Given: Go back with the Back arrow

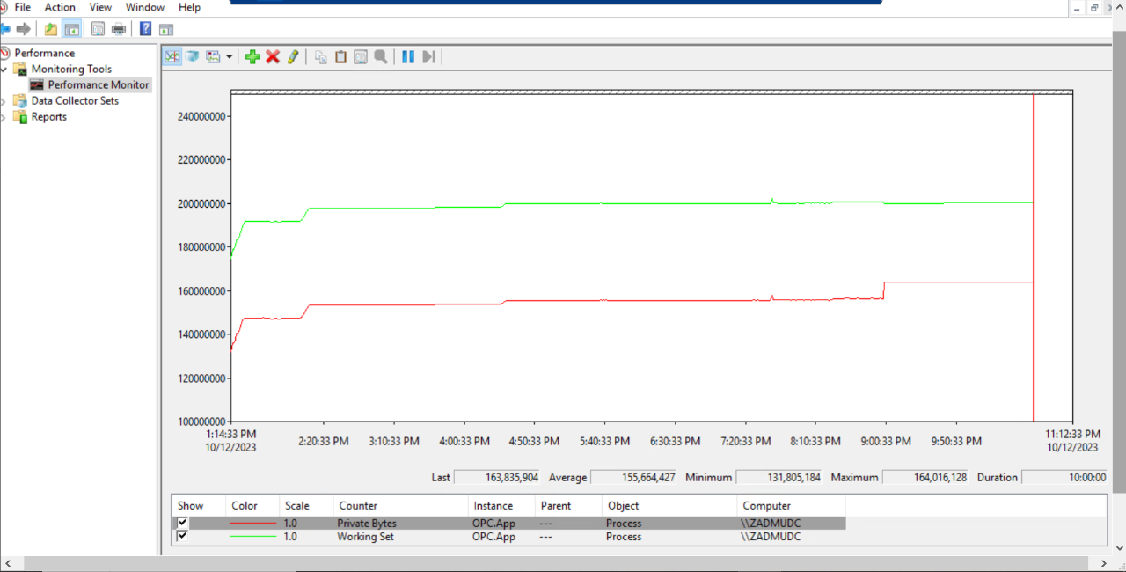Looking at the screenshot, I should pos(4,29).
